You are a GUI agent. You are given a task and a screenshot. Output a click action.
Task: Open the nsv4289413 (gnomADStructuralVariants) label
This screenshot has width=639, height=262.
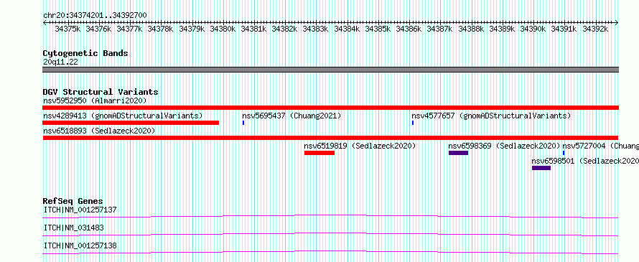tap(123, 116)
